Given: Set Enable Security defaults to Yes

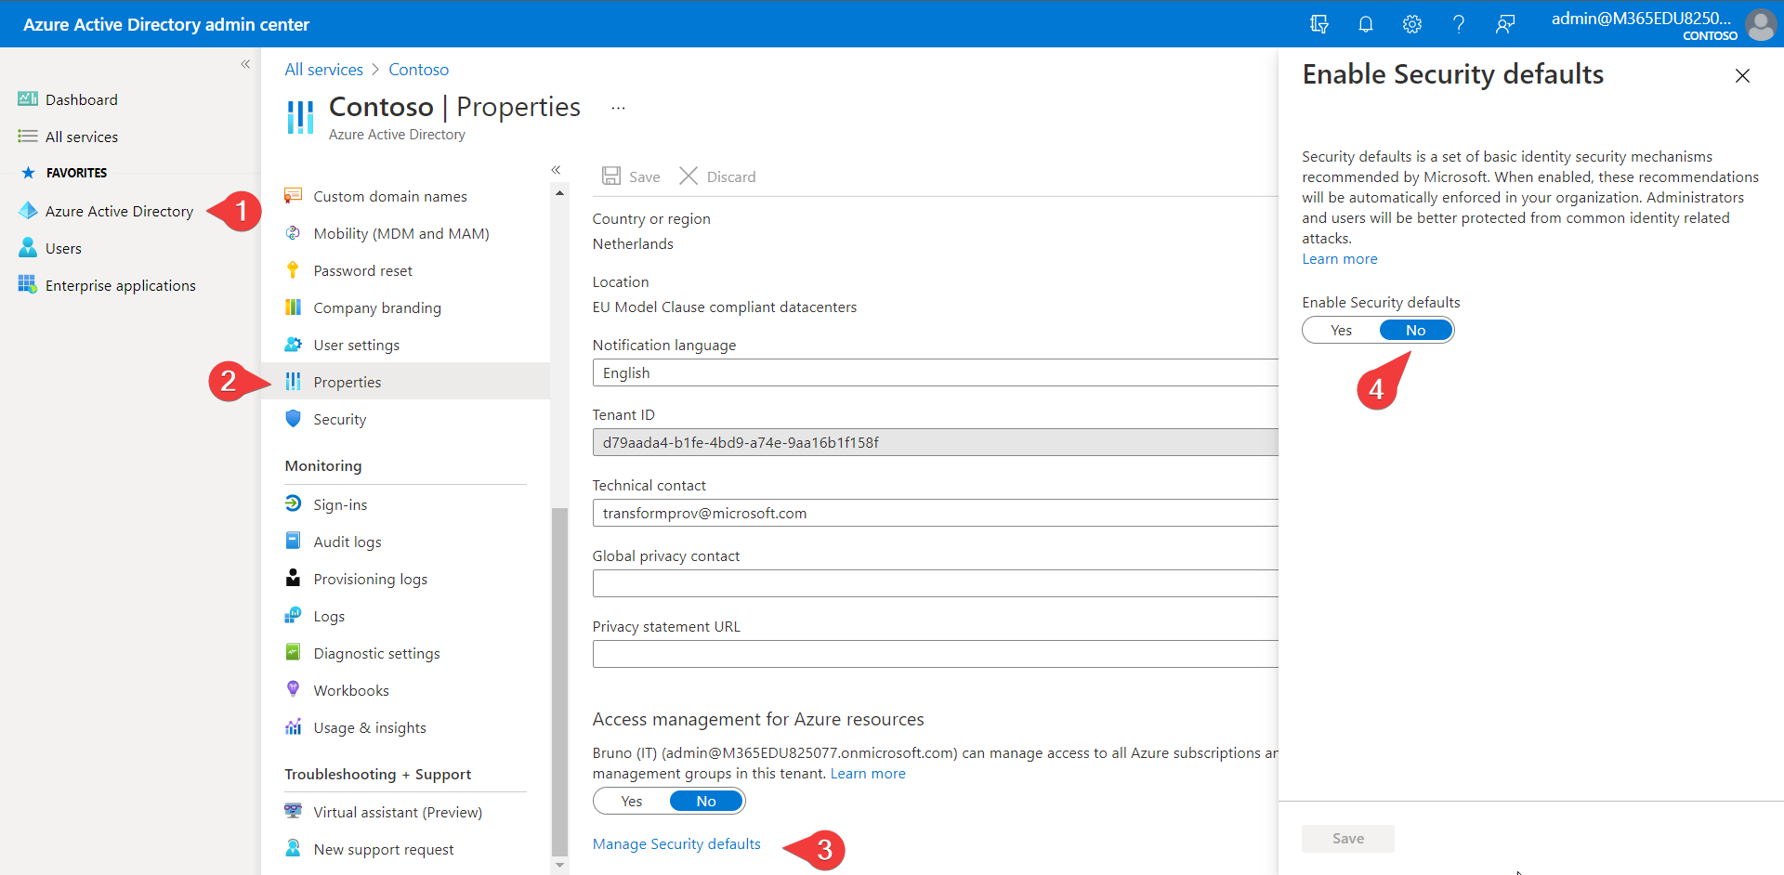Looking at the screenshot, I should pos(1341,331).
